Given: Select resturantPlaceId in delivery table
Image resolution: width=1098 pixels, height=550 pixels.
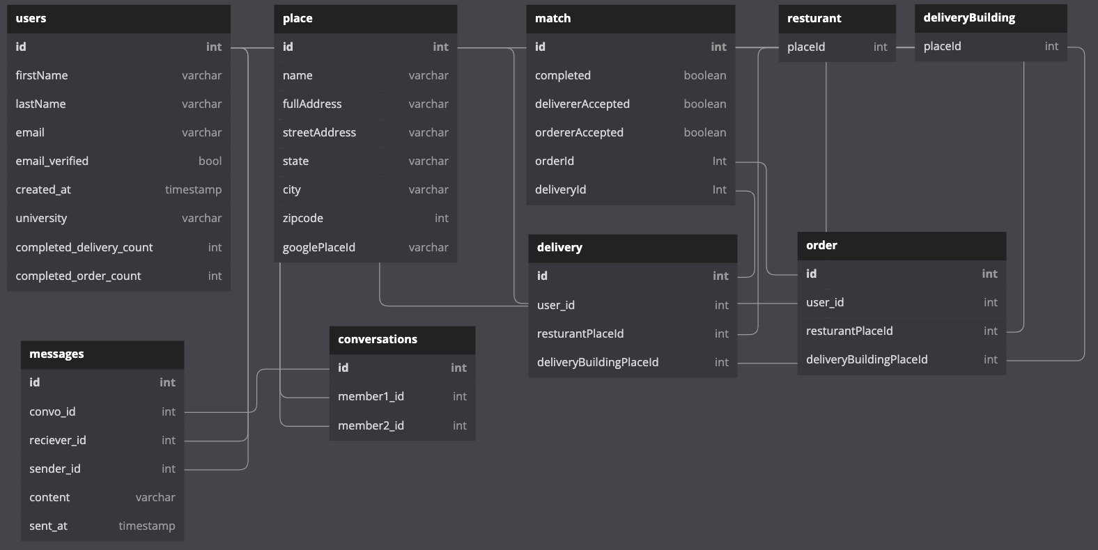Looking at the screenshot, I should click(x=633, y=333).
